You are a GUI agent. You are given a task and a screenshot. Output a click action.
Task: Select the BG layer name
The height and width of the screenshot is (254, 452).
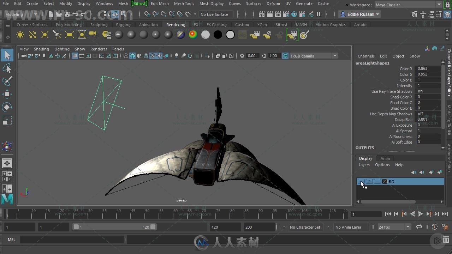(x=391, y=181)
